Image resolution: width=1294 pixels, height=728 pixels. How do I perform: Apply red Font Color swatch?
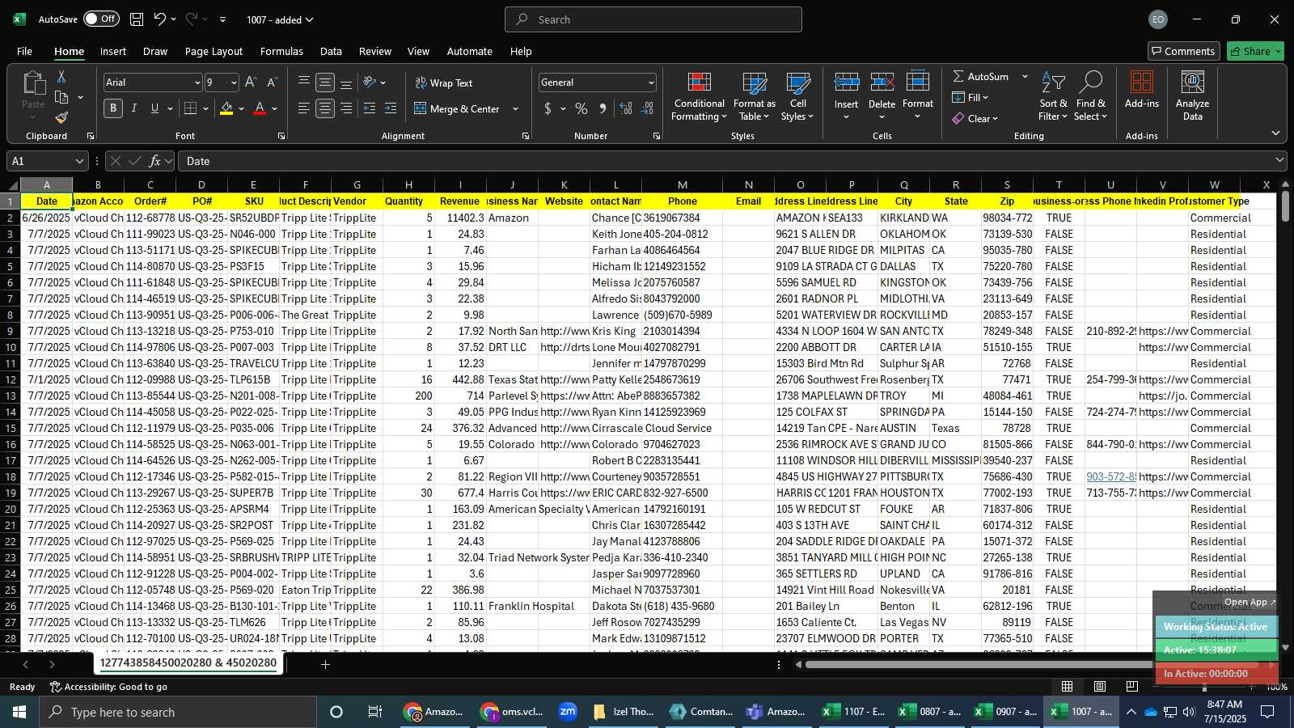(260, 108)
